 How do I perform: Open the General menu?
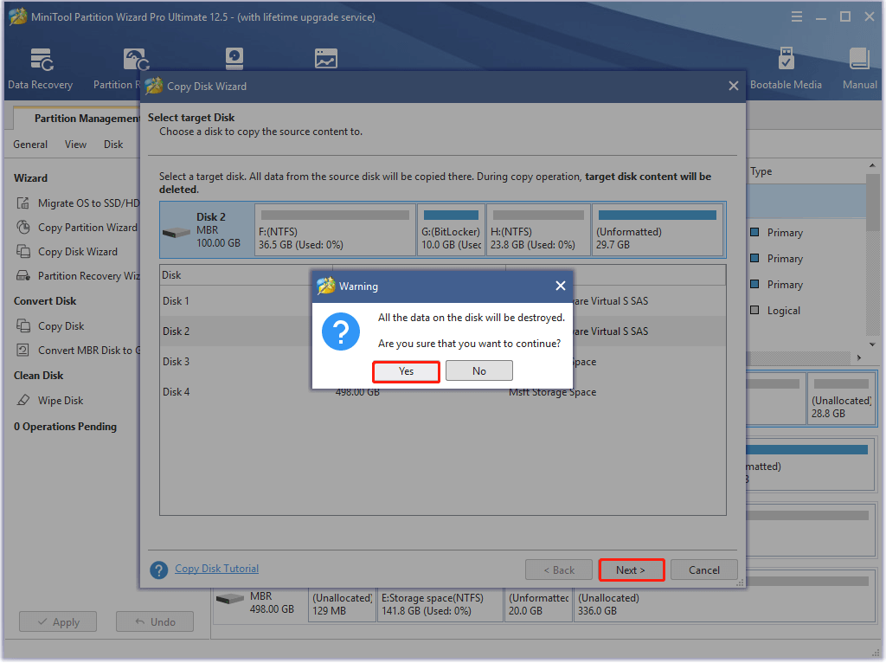click(30, 145)
